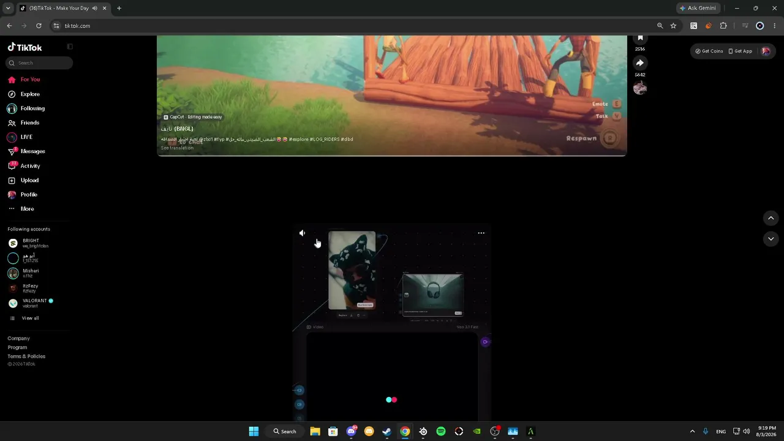Open the Chrome extensions puzzle menu
This screenshot has height=441, width=784.
(723, 26)
